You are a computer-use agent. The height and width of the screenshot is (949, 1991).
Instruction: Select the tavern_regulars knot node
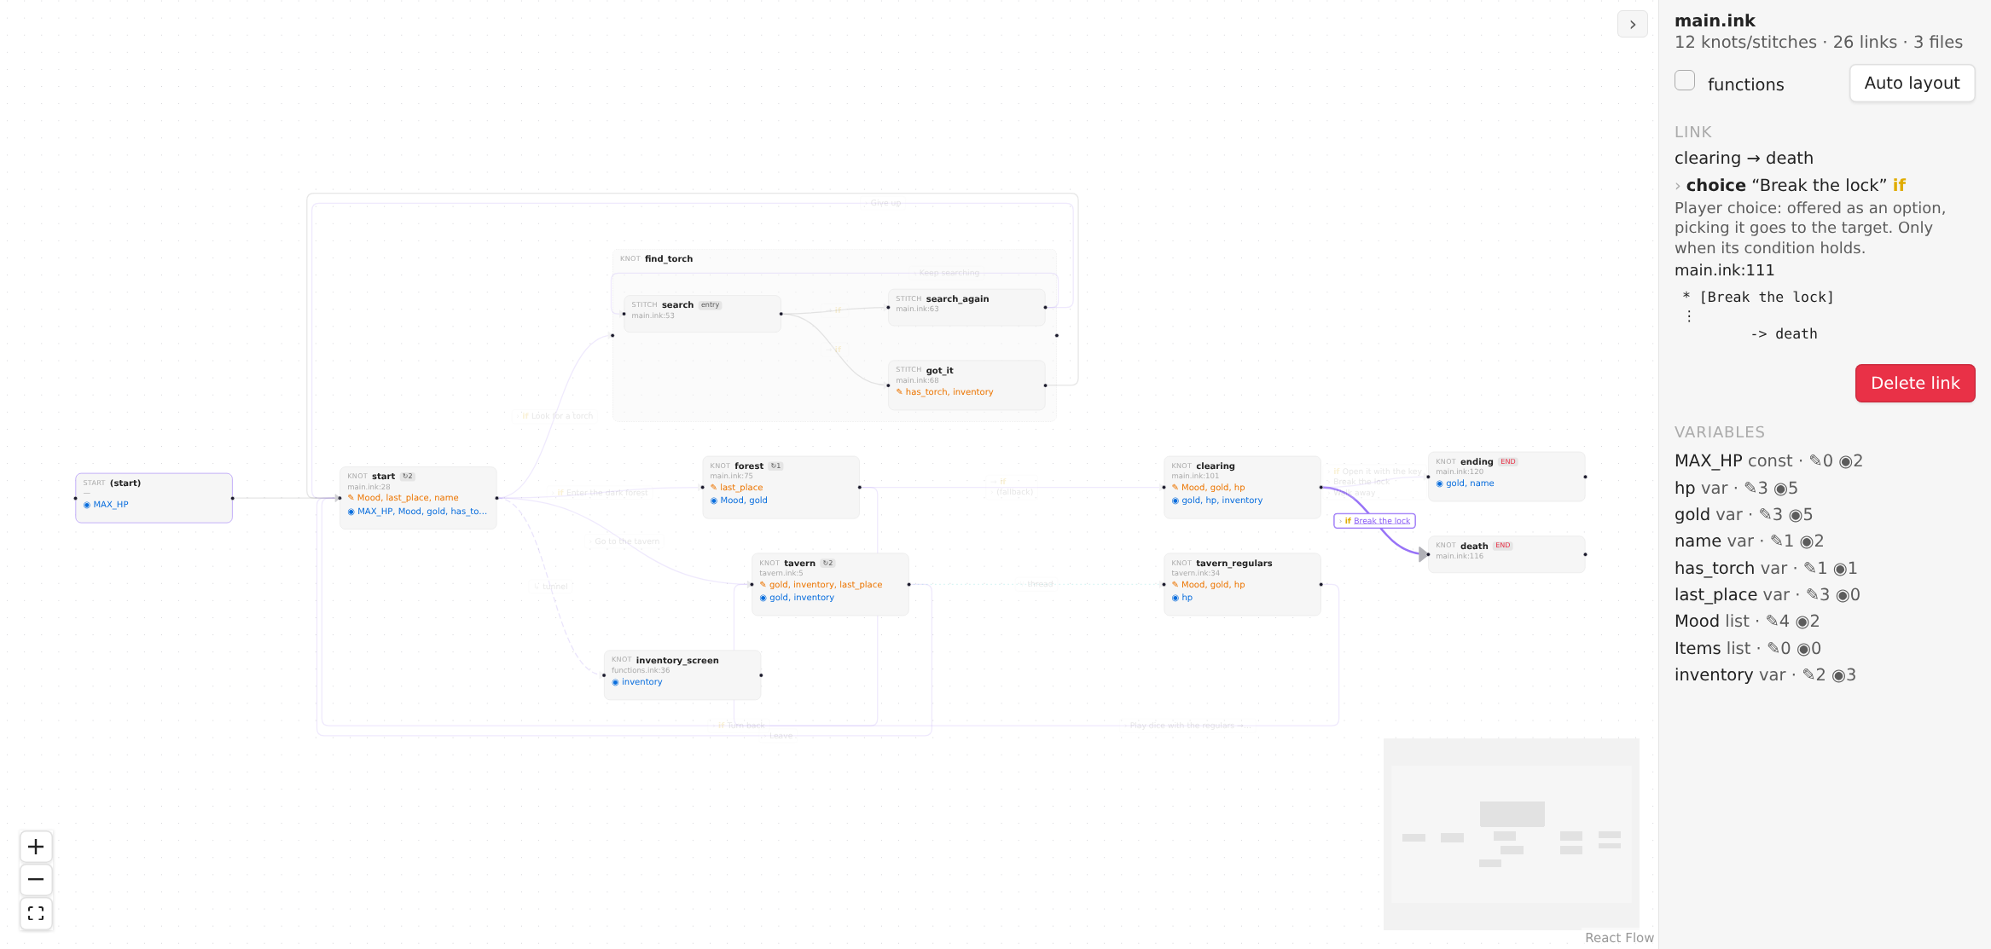(1242, 585)
